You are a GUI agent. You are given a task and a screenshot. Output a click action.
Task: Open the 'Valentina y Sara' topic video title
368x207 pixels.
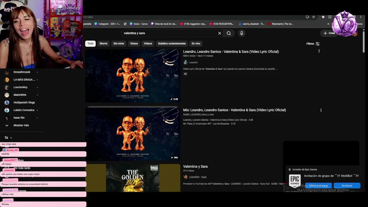[195, 166]
